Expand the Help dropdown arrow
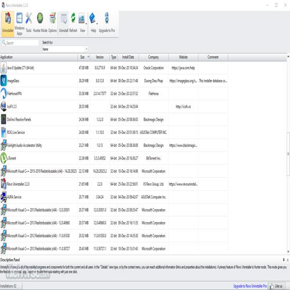 97,24
